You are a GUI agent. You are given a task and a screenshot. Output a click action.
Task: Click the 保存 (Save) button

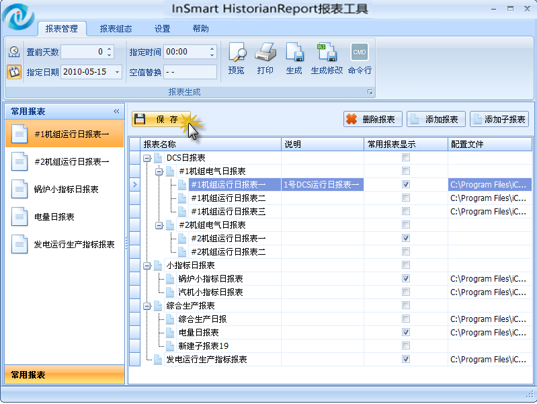point(161,119)
